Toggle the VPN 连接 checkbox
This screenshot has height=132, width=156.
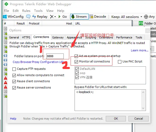coord(77,77)
